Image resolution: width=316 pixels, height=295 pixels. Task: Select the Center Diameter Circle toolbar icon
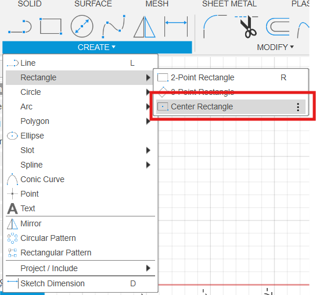[x=82, y=26]
